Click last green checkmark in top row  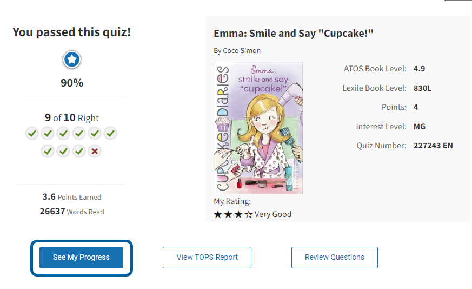pyautogui.click(x=110, y=133)
